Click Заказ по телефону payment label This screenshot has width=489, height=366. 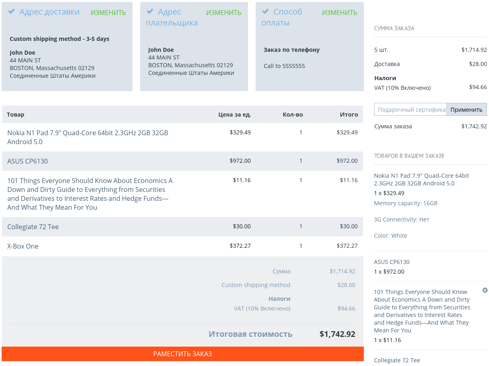tap(292, 50)
